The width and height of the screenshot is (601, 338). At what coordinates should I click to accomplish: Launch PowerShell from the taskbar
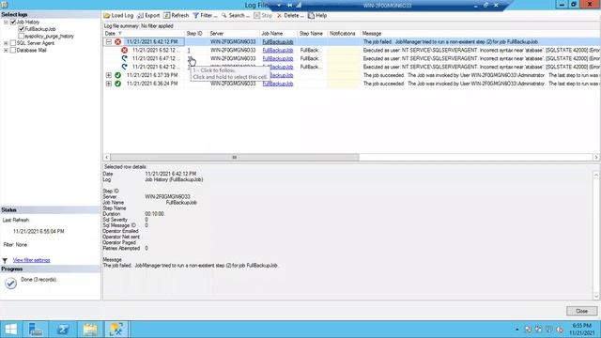(x=63, y=330)
